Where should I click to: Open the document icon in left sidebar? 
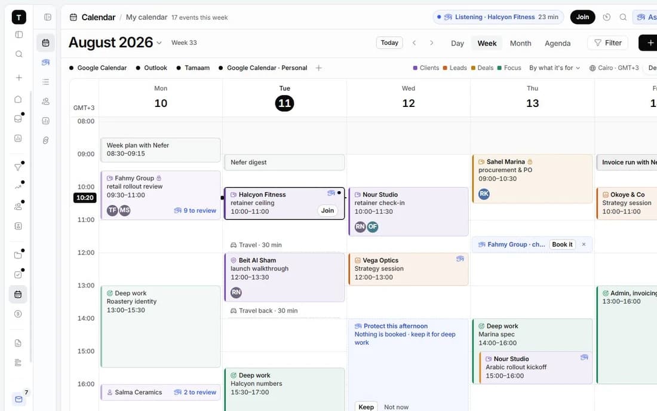click(x=18, y=343)
